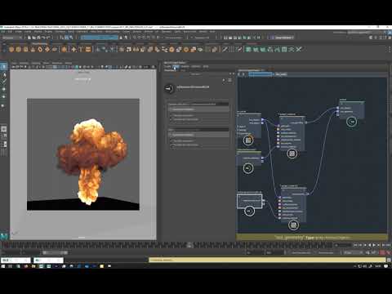Click the yellow command feedback line at the bottom
Image resolution: width=392 pixels, height=294 pixels.
tap(267, 260)
